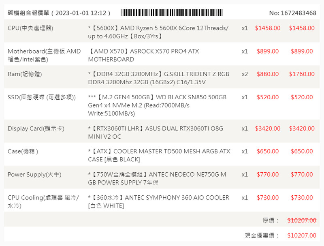
Task: Click the AMD Ryzen 5 5600X description
Action: [x=158, y=32]
